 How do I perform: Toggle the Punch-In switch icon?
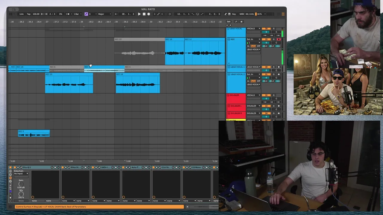pyautogui.click(x=193, y=14)
